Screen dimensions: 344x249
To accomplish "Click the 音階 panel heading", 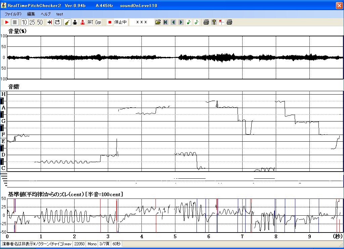I will click(13, 87).
